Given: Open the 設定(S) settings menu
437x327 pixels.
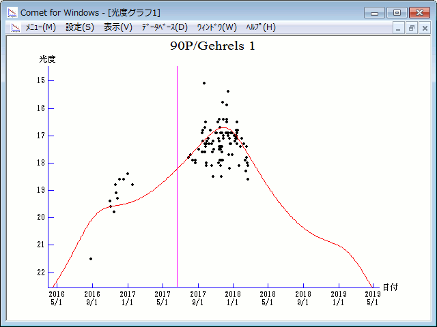Looking at the screenshot, I should coord(80,27).
